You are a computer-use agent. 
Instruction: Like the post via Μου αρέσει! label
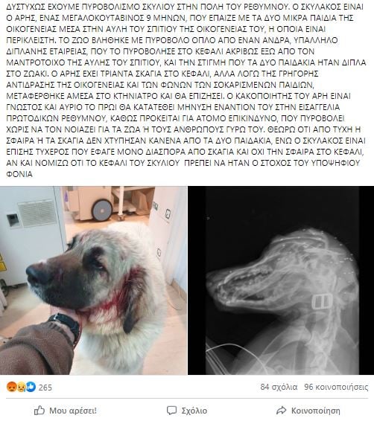[73, 411]
